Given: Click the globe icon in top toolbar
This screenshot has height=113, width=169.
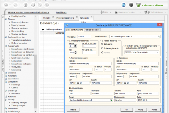Looking at the screenshot, I should tap(123, 5).
